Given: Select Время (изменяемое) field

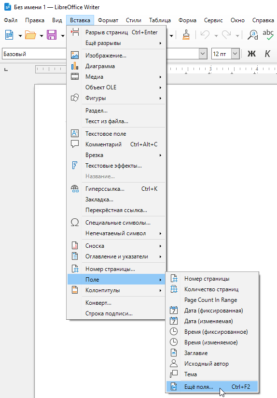Looking at the screenshot, I should pos(212,342).
